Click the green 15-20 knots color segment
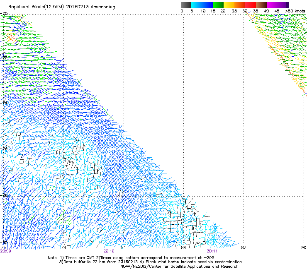 click(218, 5)
